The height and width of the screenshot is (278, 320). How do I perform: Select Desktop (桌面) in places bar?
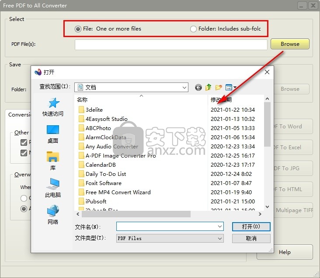[53, 134]
